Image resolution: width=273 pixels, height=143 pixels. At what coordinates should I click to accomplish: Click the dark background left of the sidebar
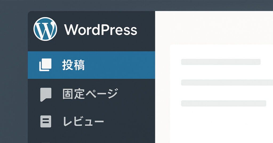coord(13,80)
